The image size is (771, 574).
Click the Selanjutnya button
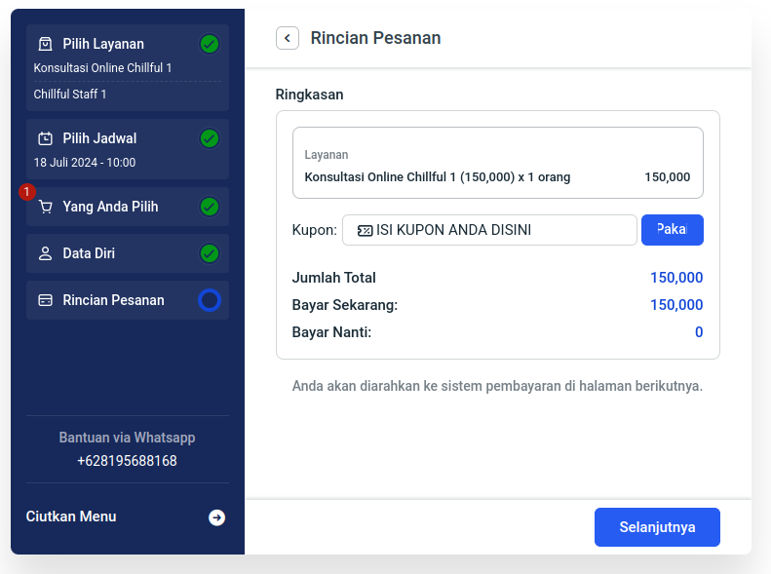[x=657, y=527]
